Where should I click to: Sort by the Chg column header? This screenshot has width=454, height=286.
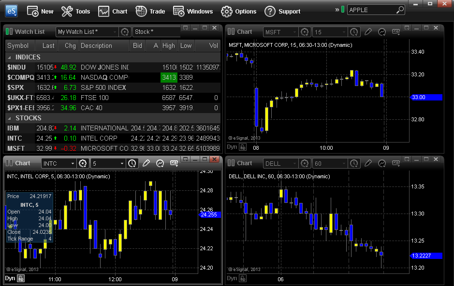[x=68, y=46]
